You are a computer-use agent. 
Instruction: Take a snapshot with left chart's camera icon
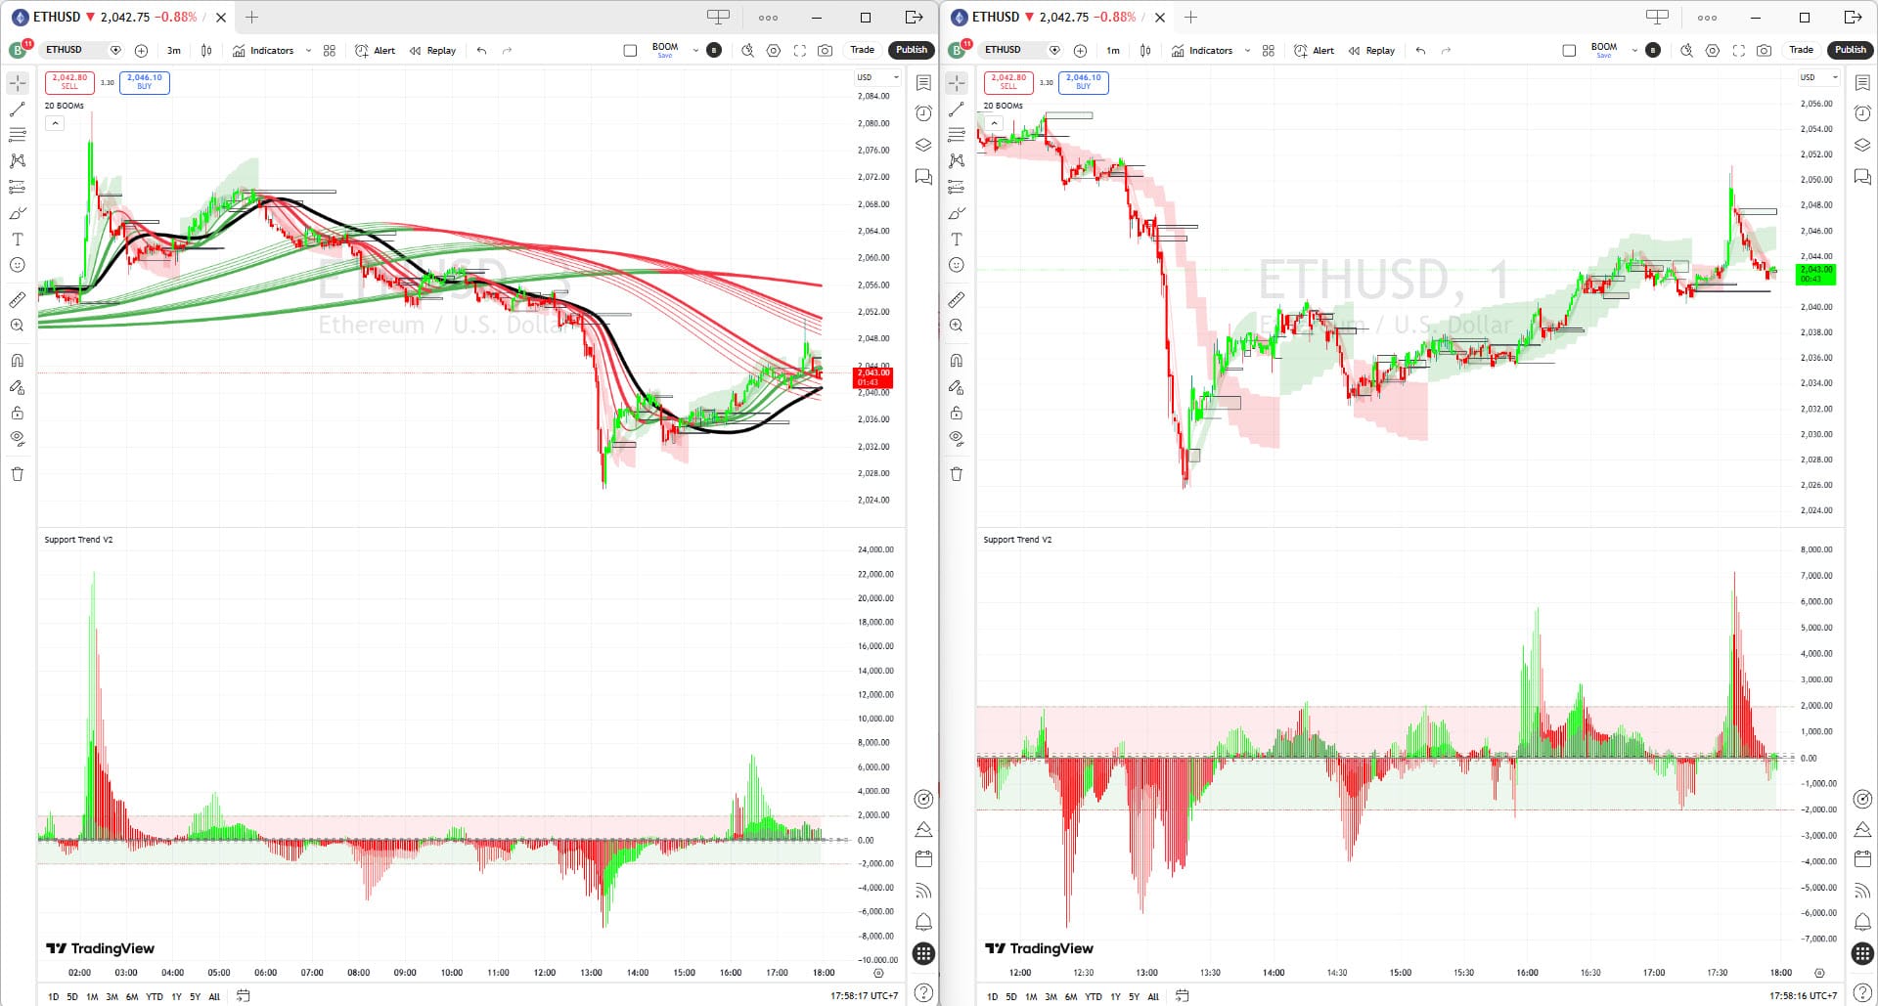pos(826,51)
